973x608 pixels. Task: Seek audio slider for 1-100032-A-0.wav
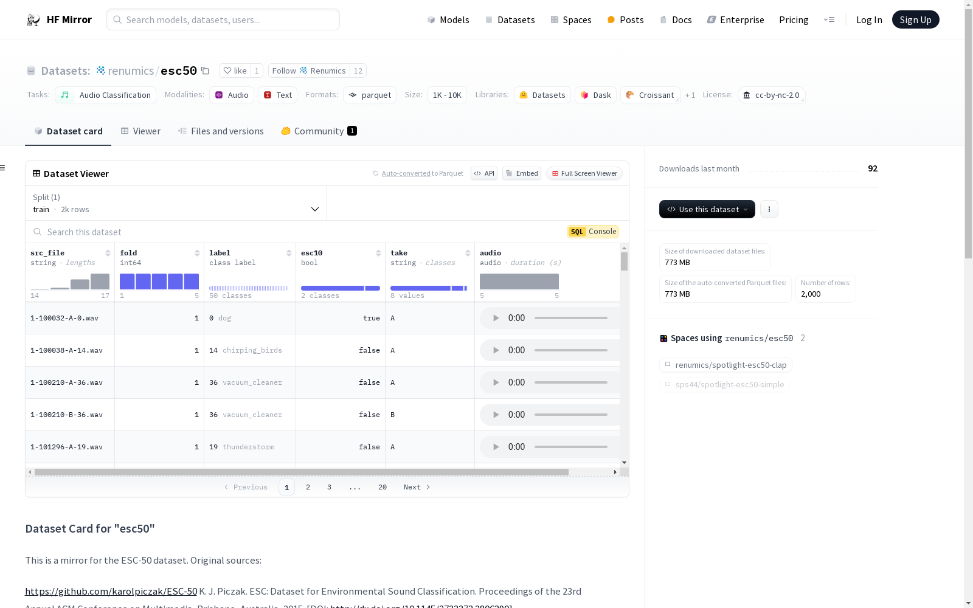pos(571,318)
